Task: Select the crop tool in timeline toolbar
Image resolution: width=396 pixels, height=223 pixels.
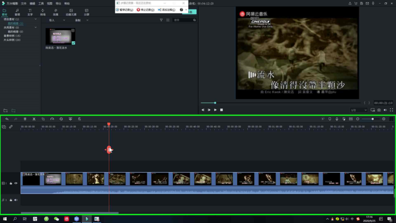Action: (x=43, y=119)
